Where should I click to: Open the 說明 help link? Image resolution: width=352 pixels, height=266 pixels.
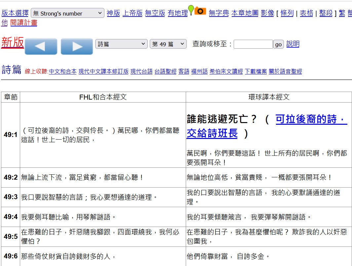293,44
